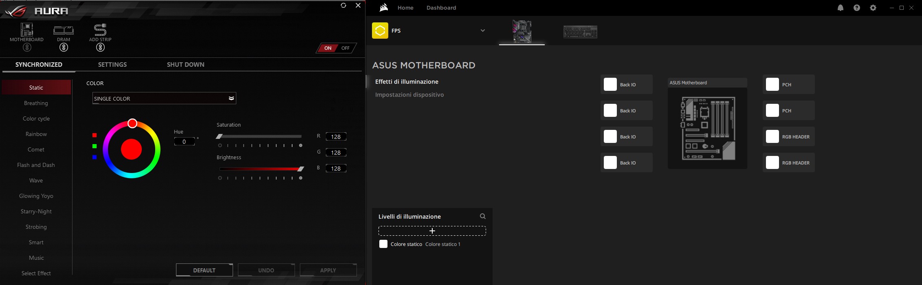This screenshot has height=285, width=922.
Task: Click the Default button in Aura
Action: pos(205,270)
